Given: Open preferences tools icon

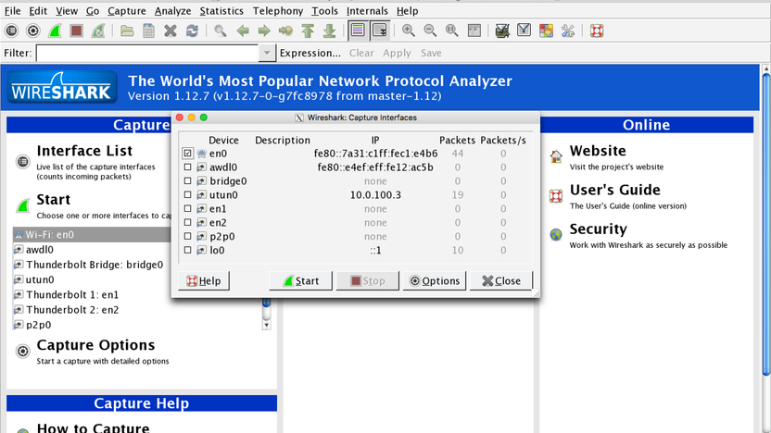Looking at the screenshot, I should click(568, 31).
